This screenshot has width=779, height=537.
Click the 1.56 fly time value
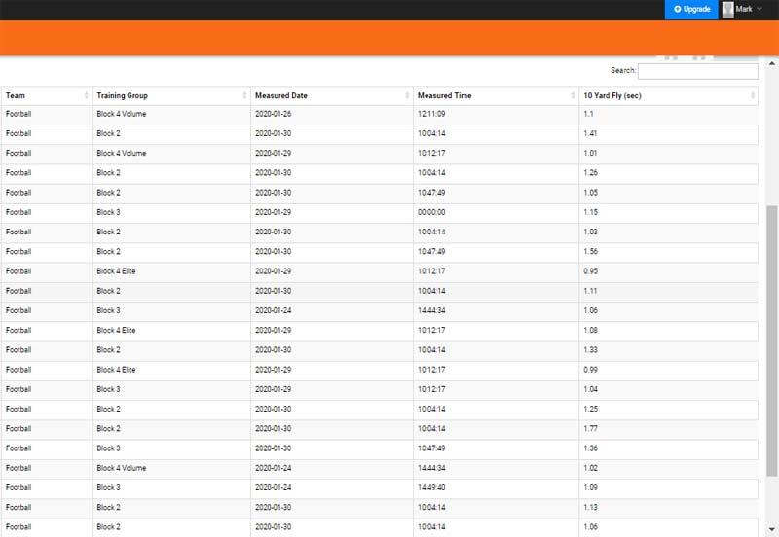click(590, 251)
